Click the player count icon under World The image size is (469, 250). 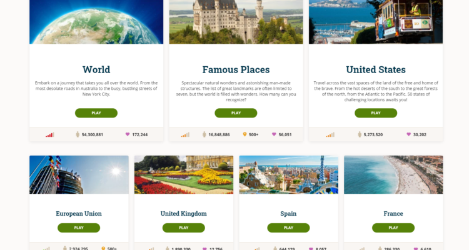pyautogui.click(x=78, y=134)
